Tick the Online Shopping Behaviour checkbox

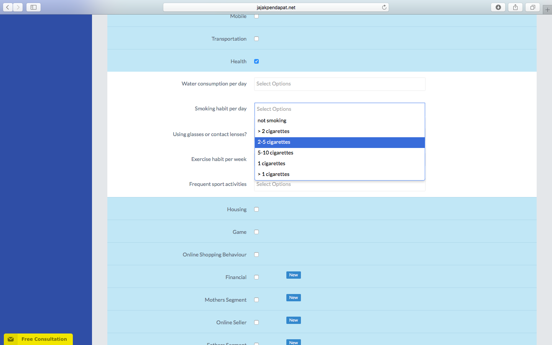pos(256,255)
